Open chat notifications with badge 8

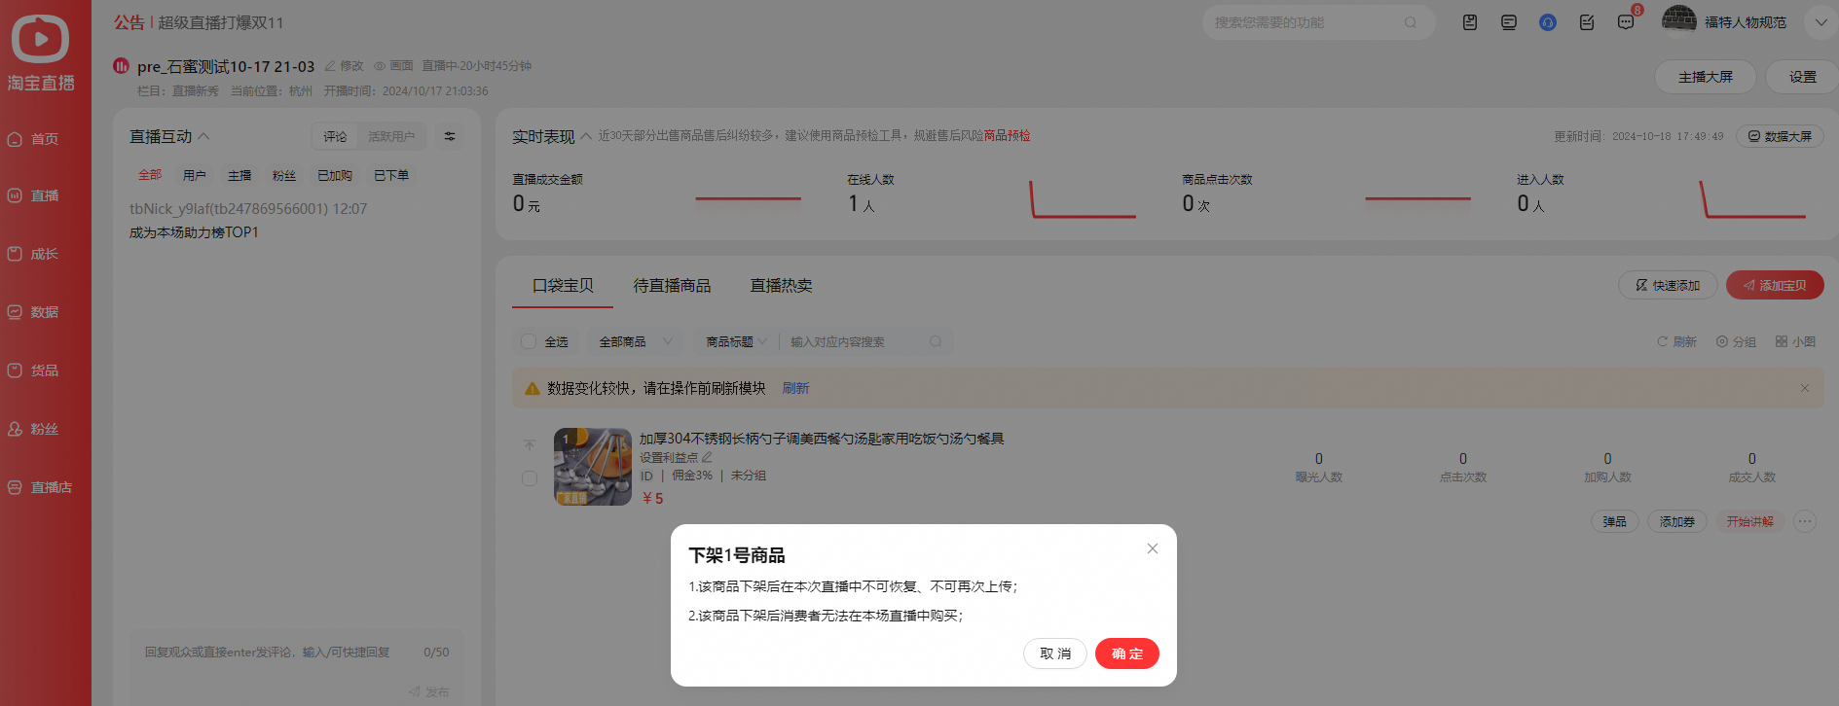(1626, 22)
